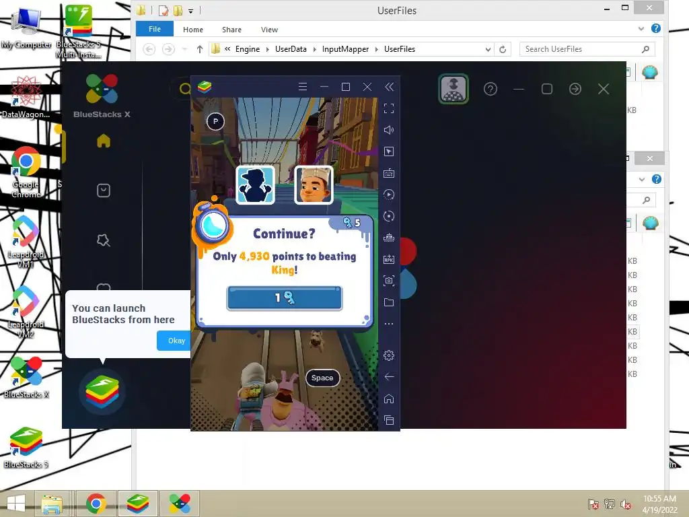This screenshot has height=517, width=689.
Task: Go up one folder with the up arrow
Action: point(199,49)
